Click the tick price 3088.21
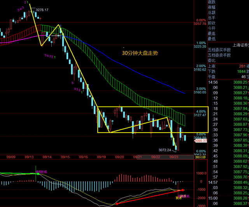The width and height of the screenshot is (249, 207). click(240, 87)
